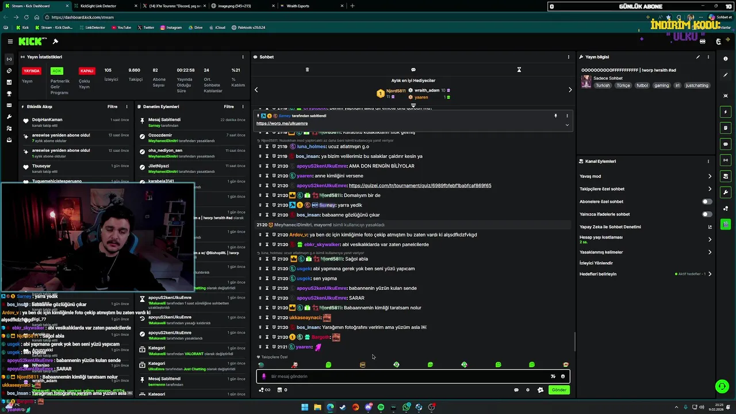Open pinned worp.me/ulkuemre link
The width and height of the screenshot is (736, 414).
pyautogui.click(x=282, y=124)
